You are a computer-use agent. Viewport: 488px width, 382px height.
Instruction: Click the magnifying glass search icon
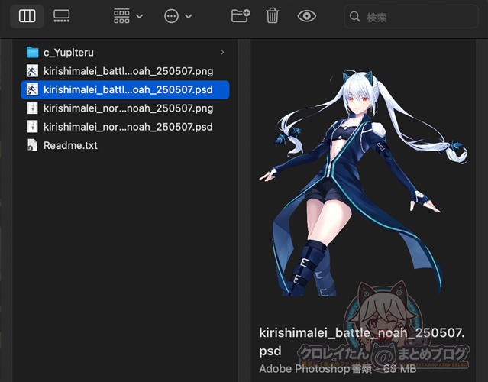pyautogui.click(x=355, y=17)
